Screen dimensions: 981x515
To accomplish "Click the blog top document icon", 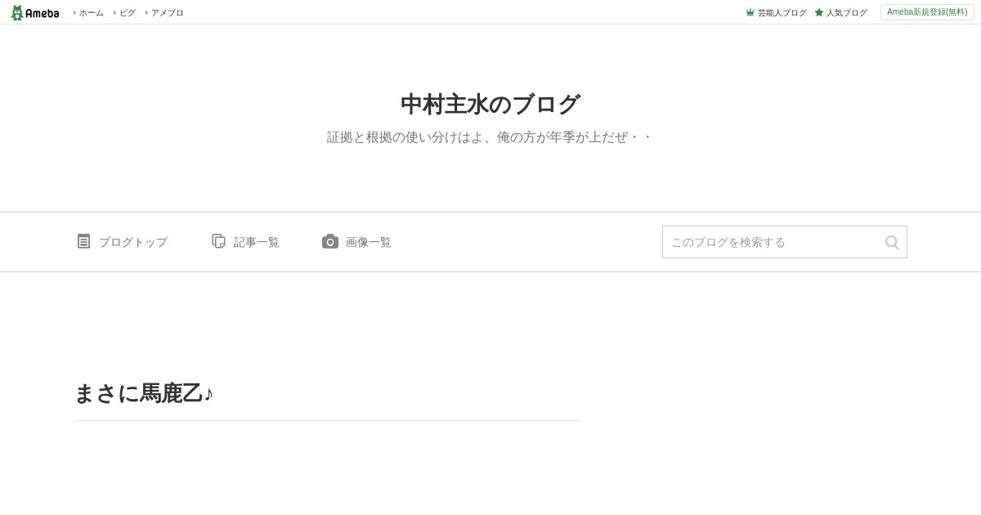I will coord(83,241).
